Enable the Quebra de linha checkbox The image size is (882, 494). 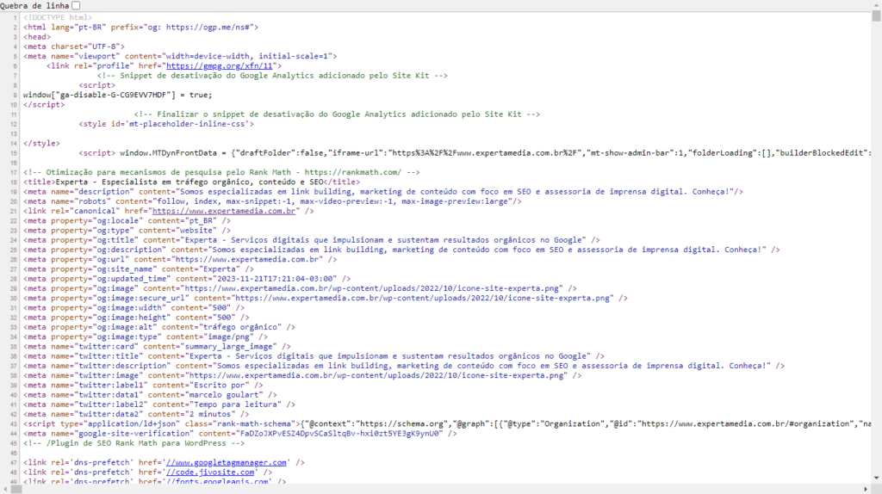click(x=76, y=5)
